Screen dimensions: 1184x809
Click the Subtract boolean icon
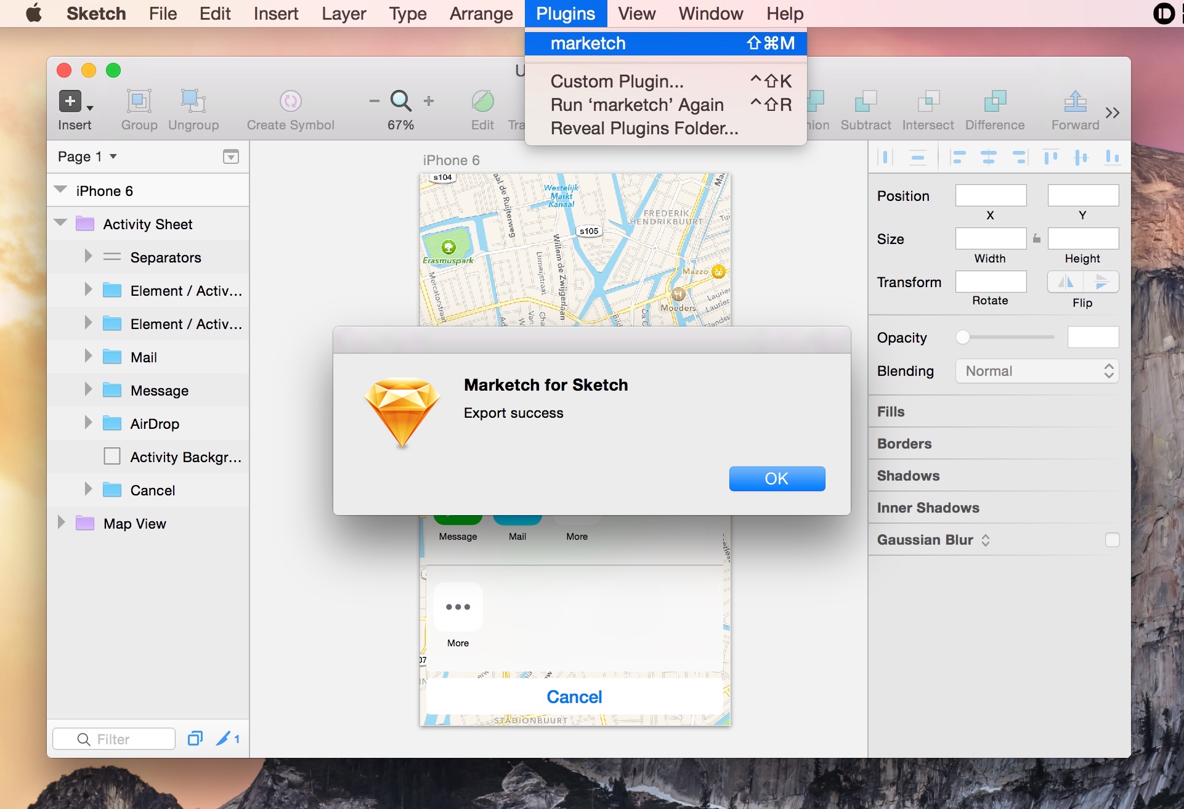click(x=865, y=101)
